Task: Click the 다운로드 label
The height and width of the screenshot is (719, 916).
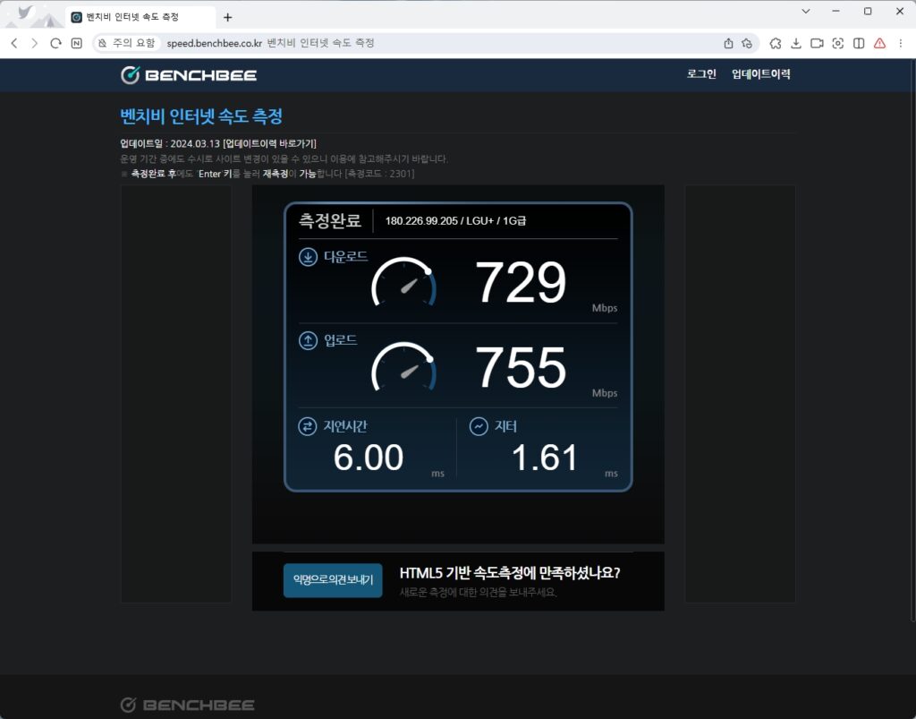Action: coord(346,257)
